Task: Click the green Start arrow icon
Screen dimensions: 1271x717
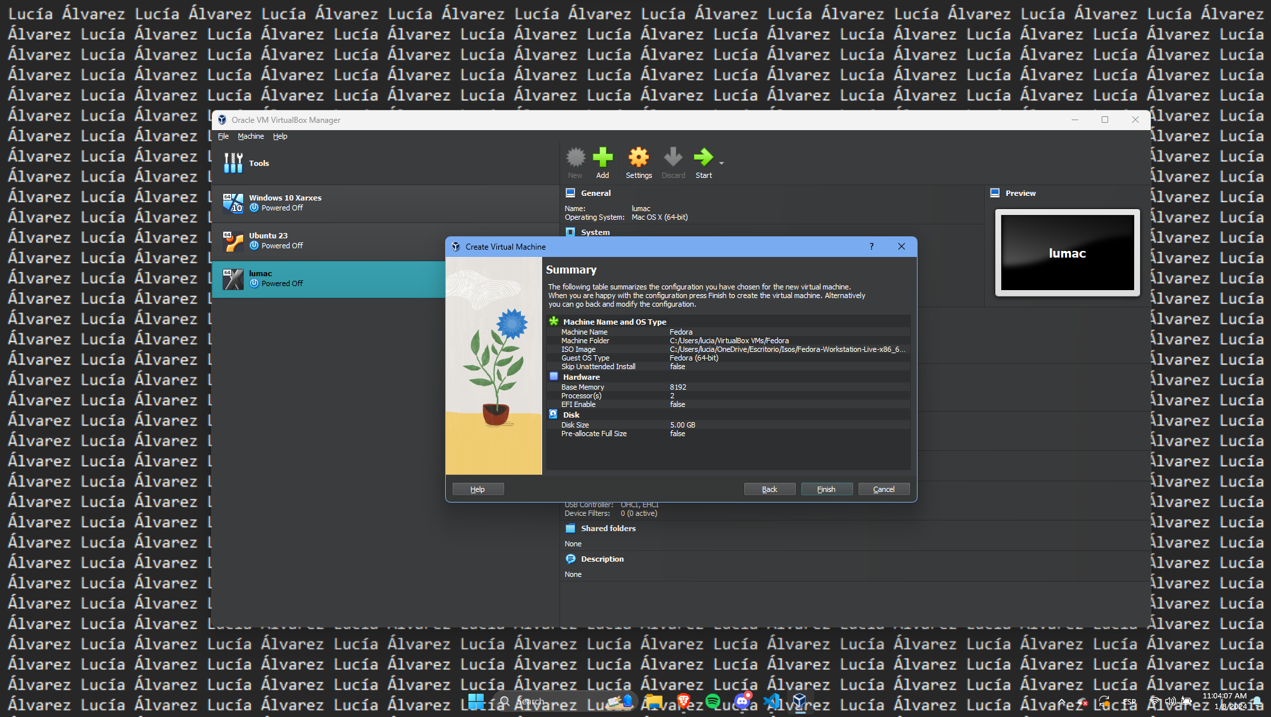Action: (x=703, y=163)
